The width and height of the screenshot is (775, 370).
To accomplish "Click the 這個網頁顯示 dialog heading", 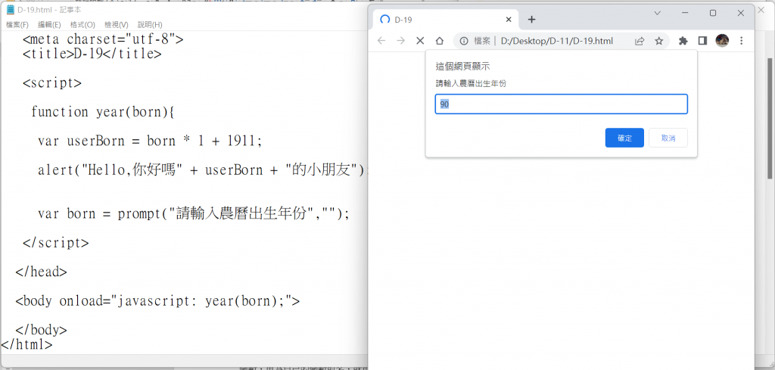I will 462,66.
